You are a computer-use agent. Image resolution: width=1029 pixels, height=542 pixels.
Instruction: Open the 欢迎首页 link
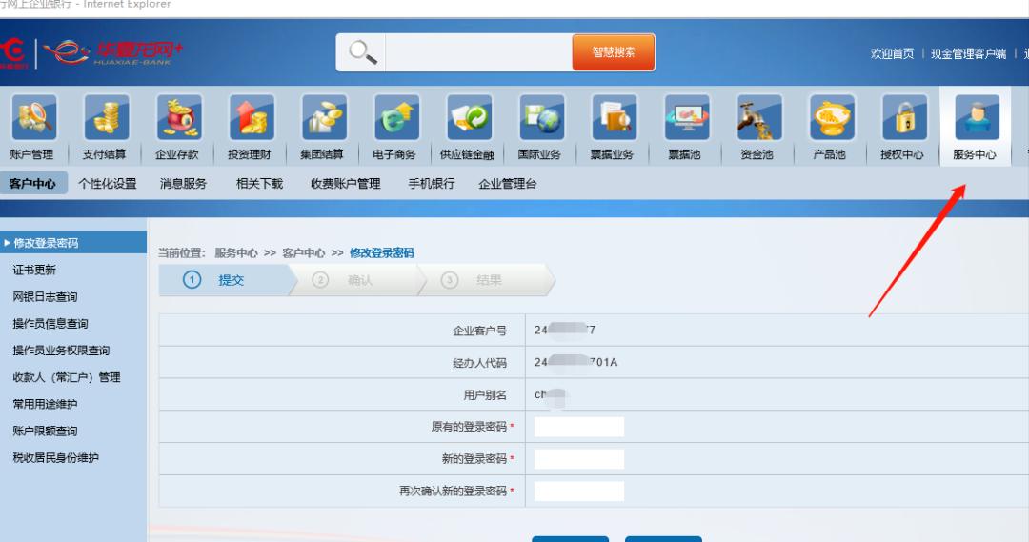(x=892, y=53)
